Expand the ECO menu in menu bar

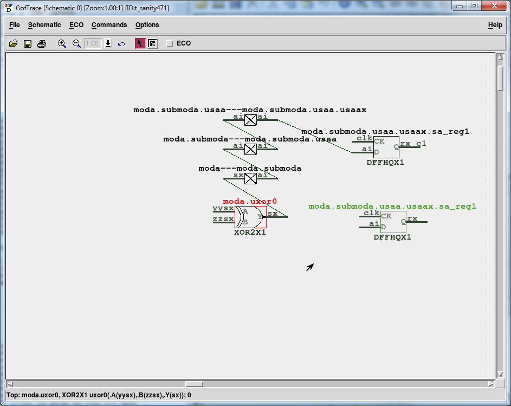(x=76, y=25)
